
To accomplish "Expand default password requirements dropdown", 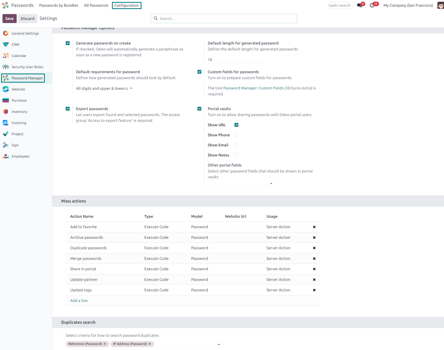I will 104,88.
